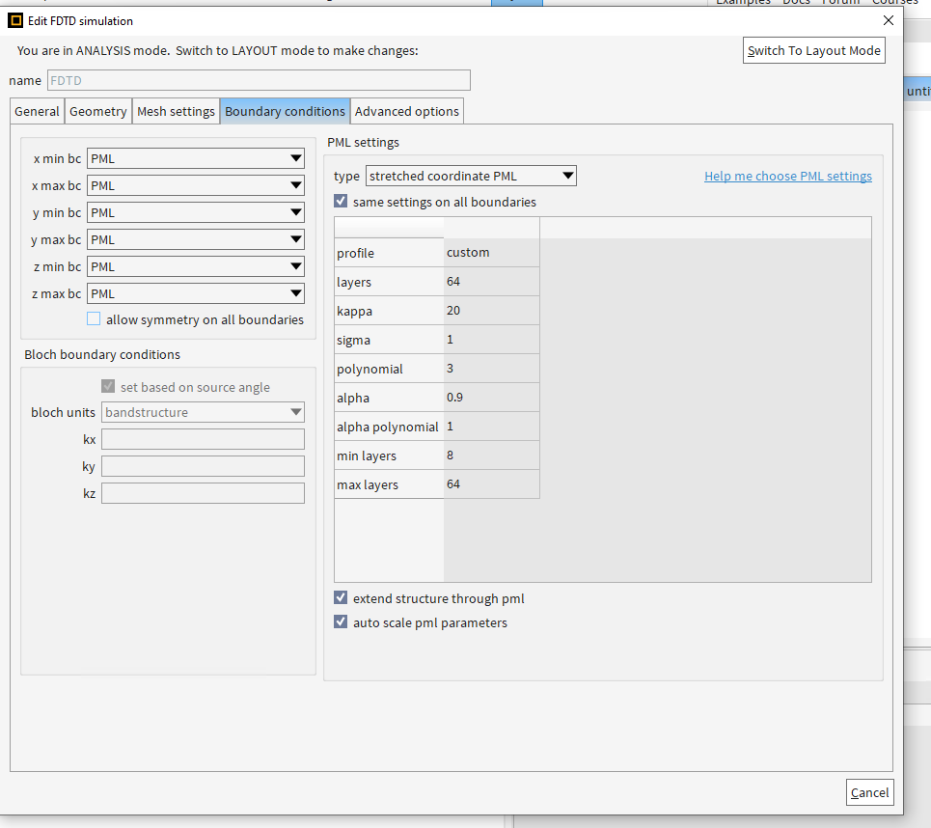
Task: Uncheck extend structure through pml
Action: tap(341, 598)
